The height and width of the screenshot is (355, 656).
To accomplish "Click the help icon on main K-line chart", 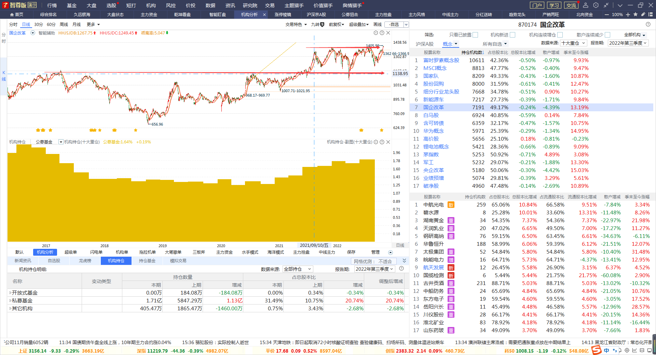I will point(382,33).
